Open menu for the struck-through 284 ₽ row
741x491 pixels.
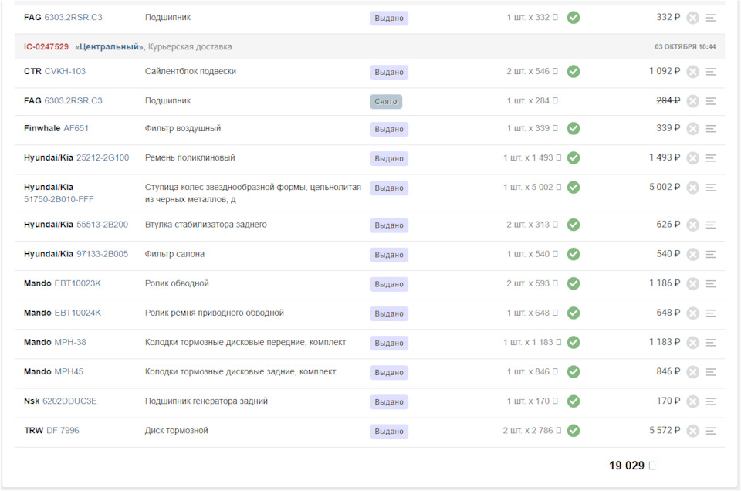(711, 101)
